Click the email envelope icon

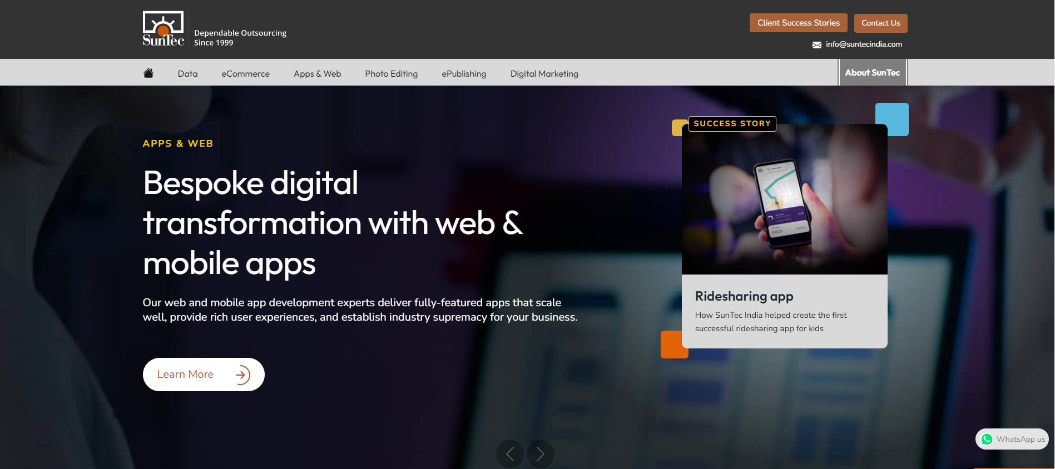click(x=816, y=45)
